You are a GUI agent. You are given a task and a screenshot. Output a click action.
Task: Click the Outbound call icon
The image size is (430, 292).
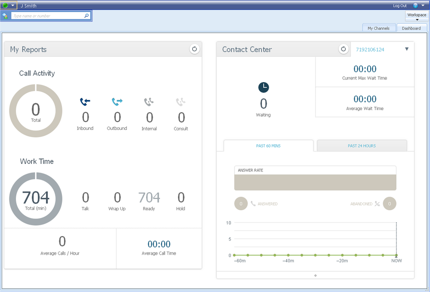tap(117, 102)
